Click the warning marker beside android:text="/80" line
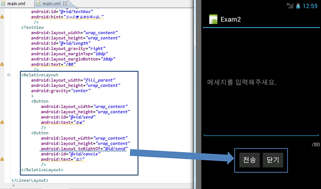 point(2,64)
